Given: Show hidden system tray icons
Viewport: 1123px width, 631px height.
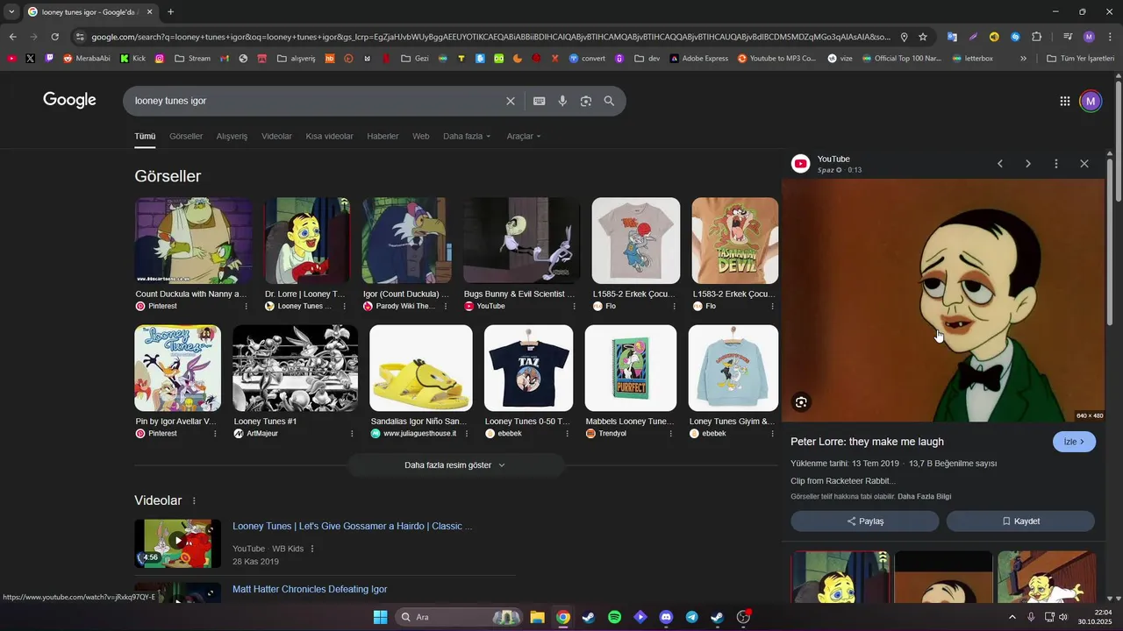Looking at the screenshot, I should pos(1012,617).
